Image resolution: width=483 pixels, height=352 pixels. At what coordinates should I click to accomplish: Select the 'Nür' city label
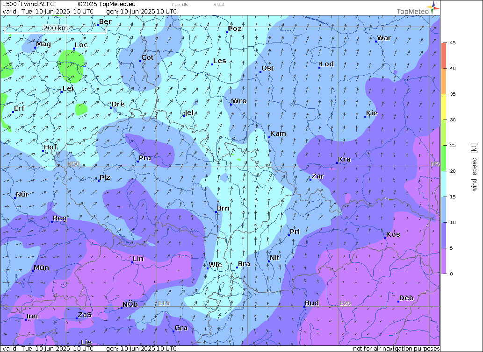(22, 194)
